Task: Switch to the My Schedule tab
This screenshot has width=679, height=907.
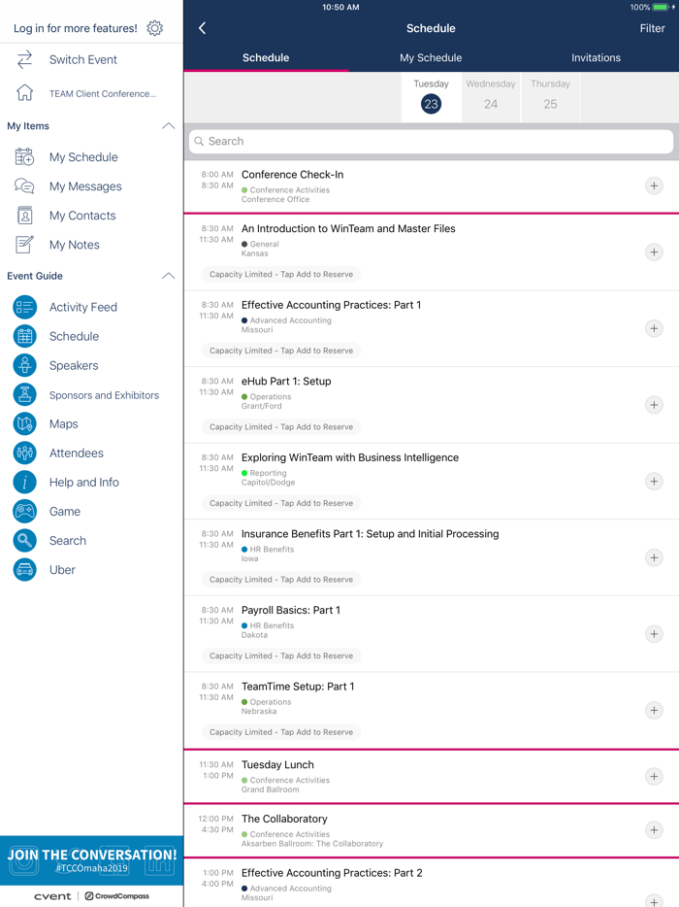Action: point(431,57)
